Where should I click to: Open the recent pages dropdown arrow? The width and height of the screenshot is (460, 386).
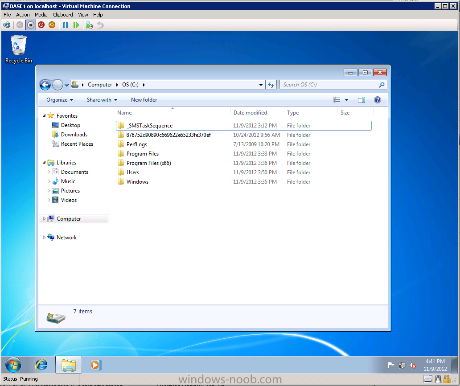[66, 85]
